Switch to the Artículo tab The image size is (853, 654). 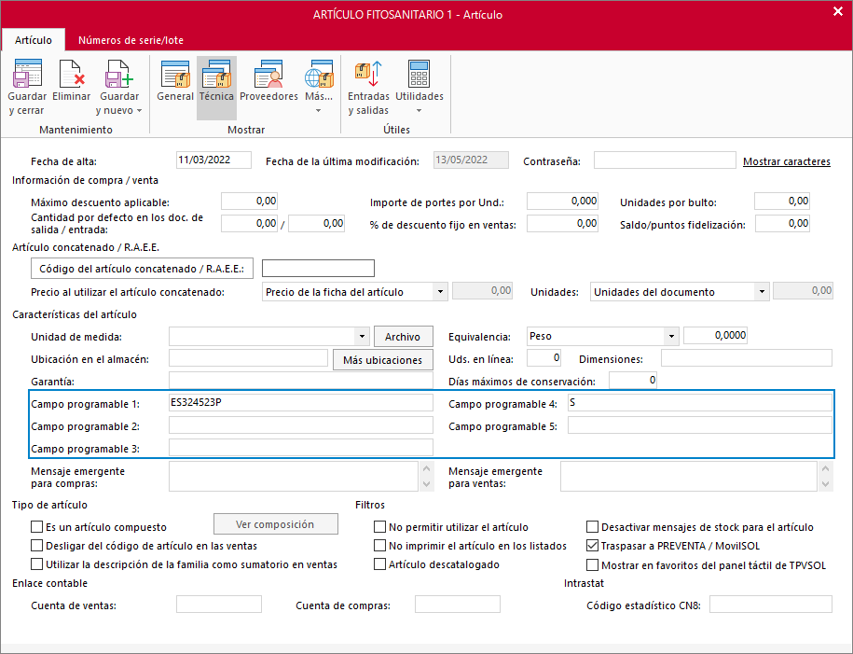[34, 40]
